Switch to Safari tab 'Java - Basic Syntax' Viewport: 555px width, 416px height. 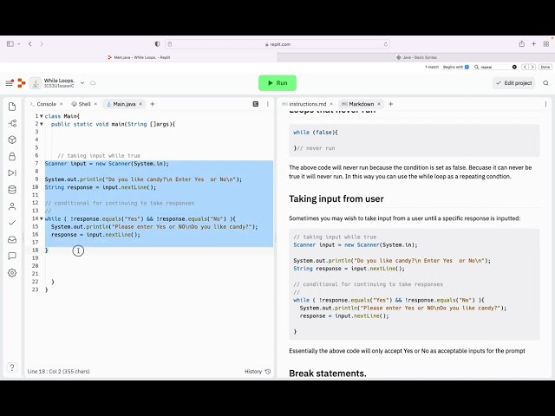416,57
